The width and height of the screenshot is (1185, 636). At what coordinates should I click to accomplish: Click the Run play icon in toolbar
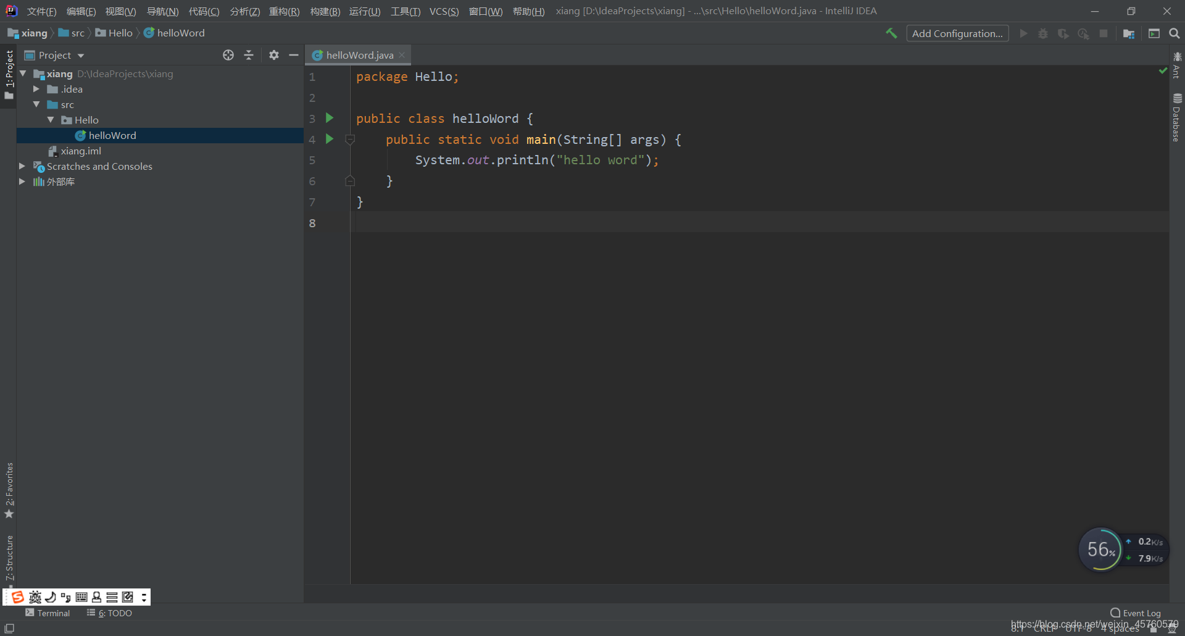pyautogui.click(x=1023, y=33)
